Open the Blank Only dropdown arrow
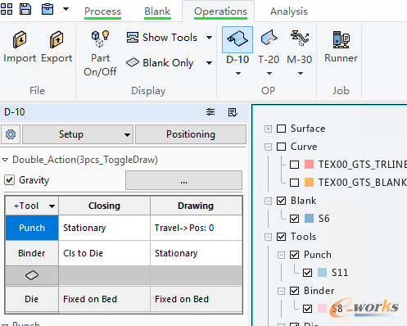The height and width of the screenshot is (326, 407). pyautogui.click(x=209, y=63)
